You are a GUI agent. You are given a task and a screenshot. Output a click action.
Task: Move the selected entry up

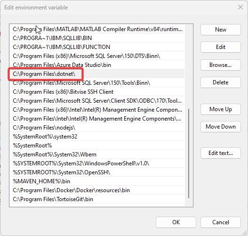(x=221, y=109)
